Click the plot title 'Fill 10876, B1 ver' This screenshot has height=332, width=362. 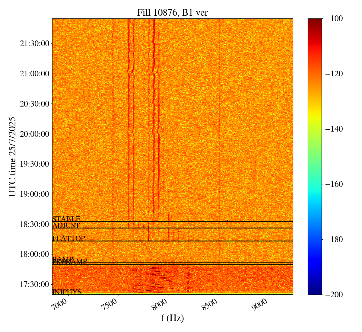coord(172,12)
